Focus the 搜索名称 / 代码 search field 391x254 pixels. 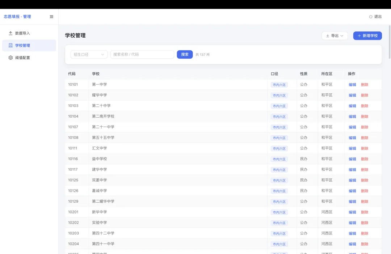point(142,54)
